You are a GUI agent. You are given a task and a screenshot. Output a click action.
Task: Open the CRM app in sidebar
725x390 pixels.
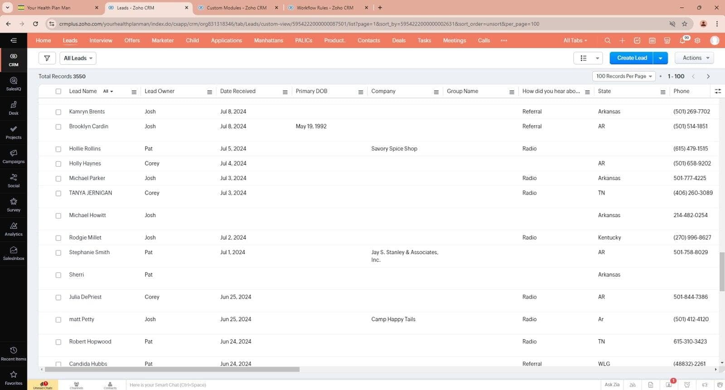coord(14,60)
